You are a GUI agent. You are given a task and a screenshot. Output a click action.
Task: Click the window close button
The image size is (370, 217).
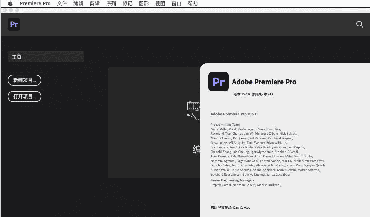coord(5,10)
